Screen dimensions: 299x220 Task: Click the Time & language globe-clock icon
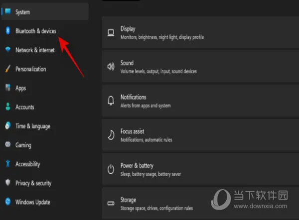pos(8,126)
